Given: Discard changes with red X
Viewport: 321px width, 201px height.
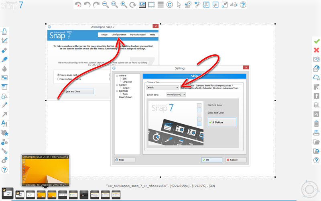Looking at the screenshot, I should (317, 50).
